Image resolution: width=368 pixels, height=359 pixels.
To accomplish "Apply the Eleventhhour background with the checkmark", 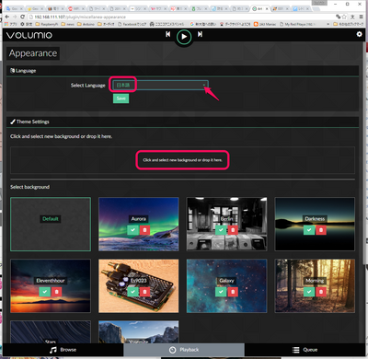I will [x=45, y=292].
